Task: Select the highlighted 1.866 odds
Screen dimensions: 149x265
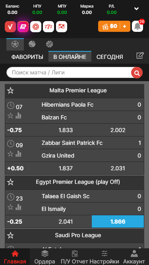Action: [118, 222]
